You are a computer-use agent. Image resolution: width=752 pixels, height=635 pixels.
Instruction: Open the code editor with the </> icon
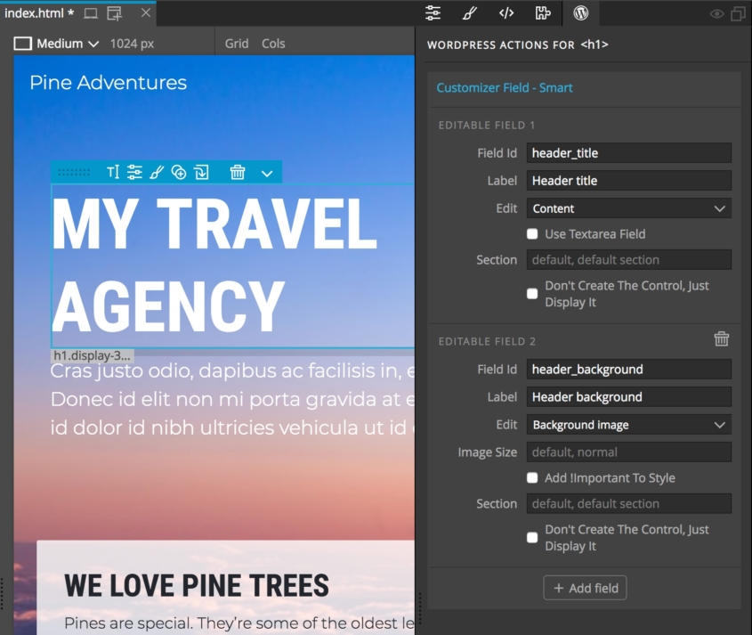coord(507,13)
